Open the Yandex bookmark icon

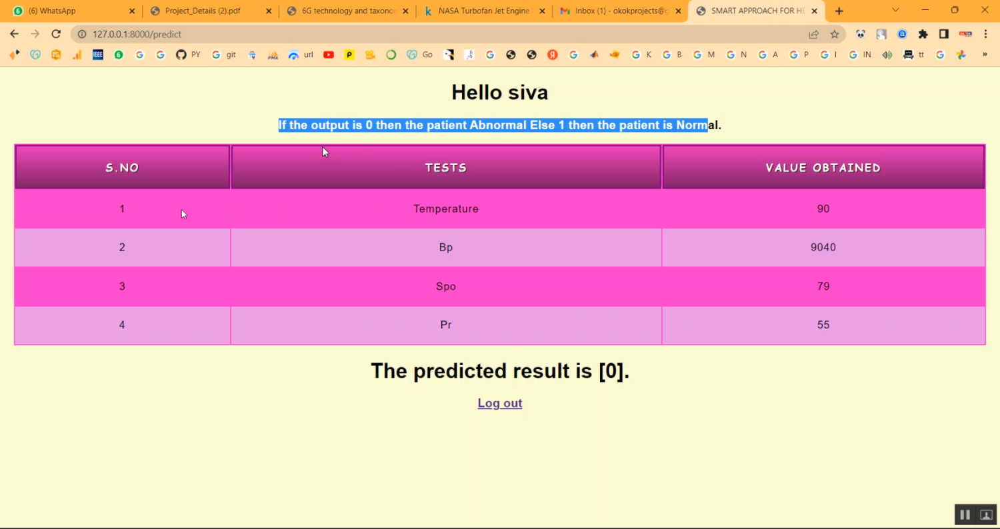click(x=552, y=55)
